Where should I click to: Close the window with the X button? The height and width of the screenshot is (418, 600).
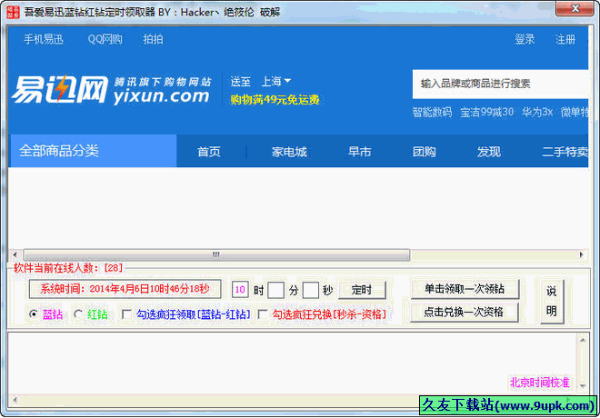click(575, 8)
